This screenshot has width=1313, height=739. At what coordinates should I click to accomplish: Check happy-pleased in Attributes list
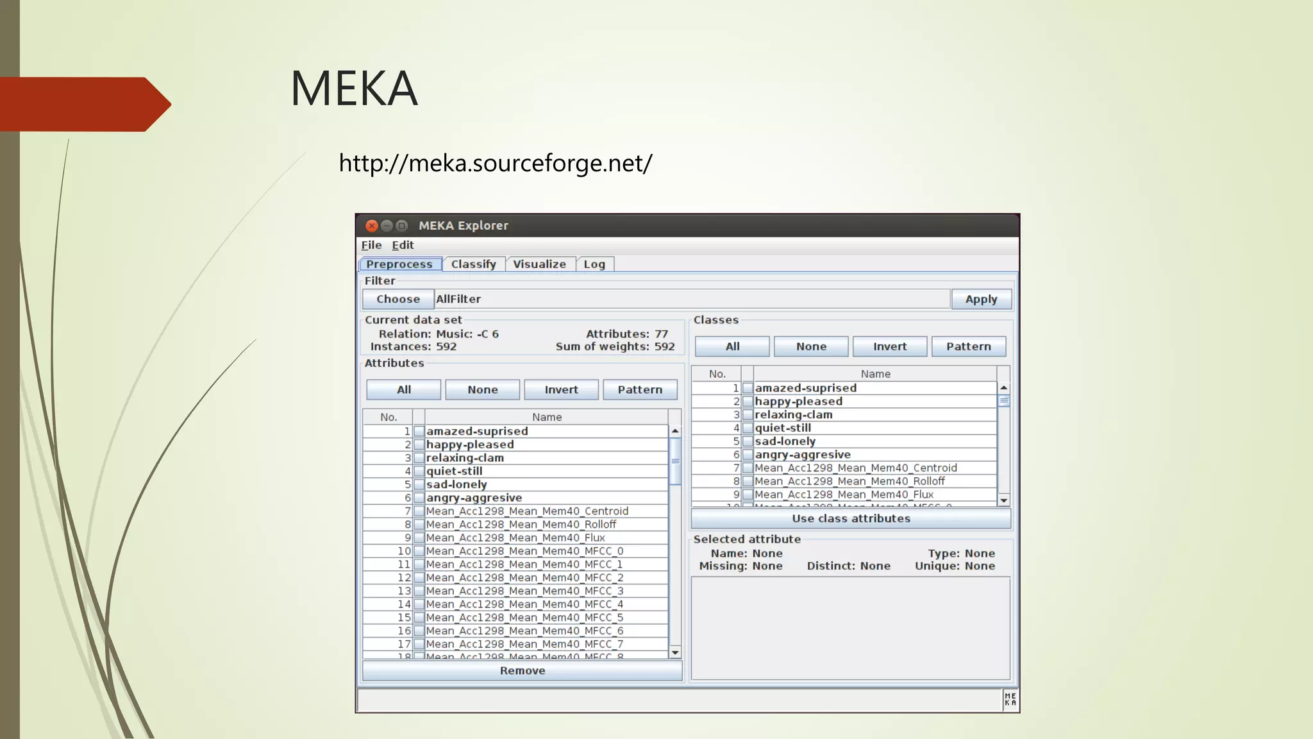[419, 445]
